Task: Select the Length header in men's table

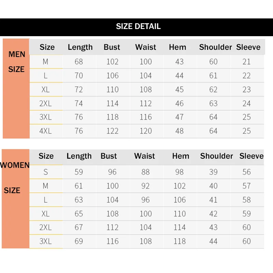Action: pos(80,47)
